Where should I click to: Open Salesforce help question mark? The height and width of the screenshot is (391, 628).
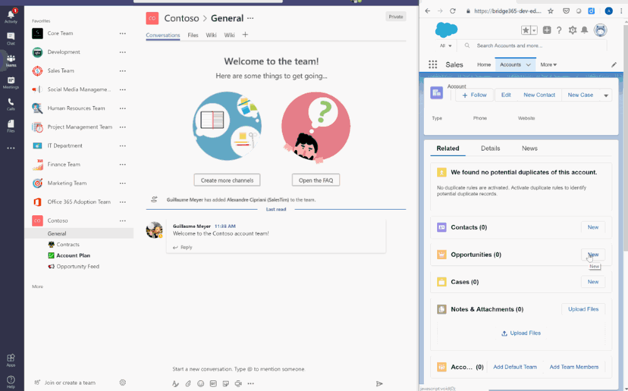click(x=559, y=30)
